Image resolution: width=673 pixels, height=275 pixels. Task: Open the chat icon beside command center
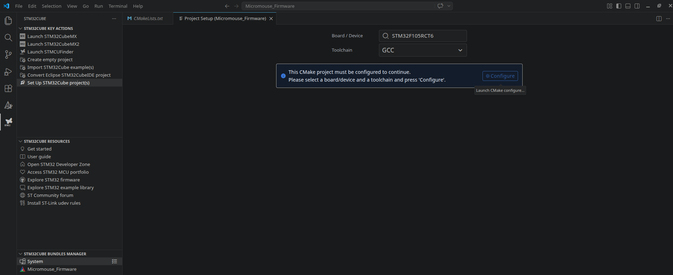coord(440,6)
